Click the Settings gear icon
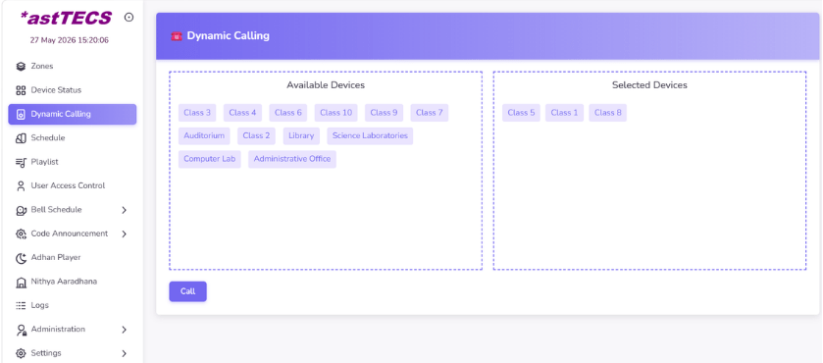 tap(21, 353)
